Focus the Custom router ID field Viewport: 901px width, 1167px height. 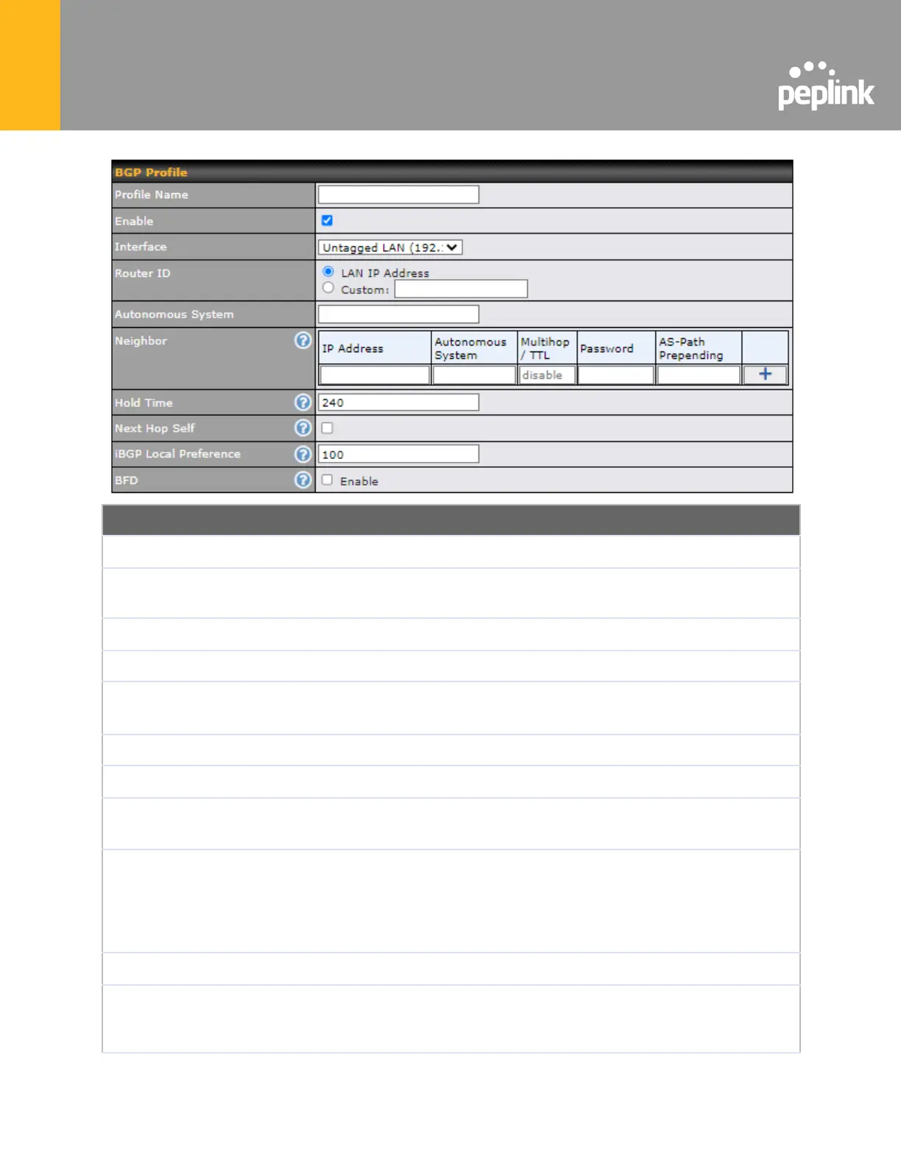point(461,289)
